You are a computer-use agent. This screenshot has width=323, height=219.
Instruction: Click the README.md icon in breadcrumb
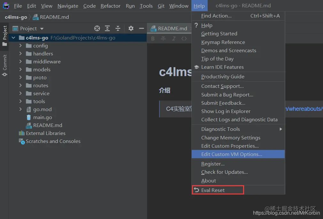[x=35, y=17]
